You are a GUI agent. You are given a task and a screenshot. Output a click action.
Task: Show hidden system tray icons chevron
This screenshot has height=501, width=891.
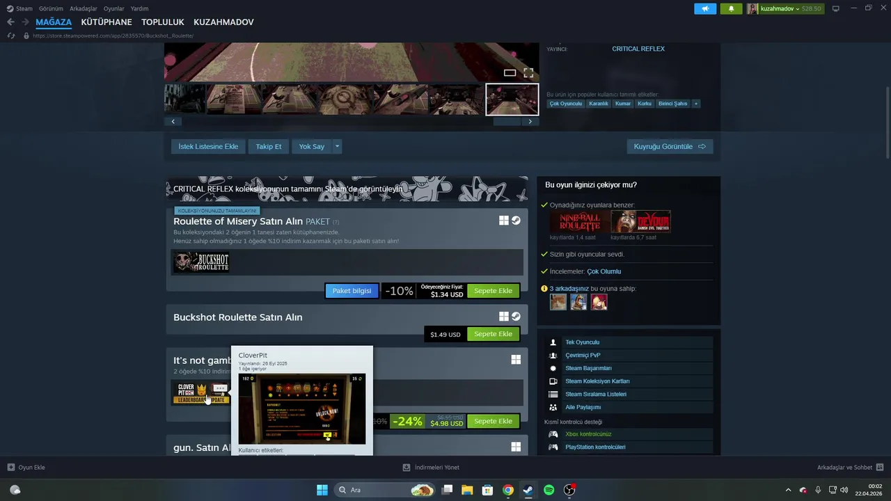click(x=788, y=490)
